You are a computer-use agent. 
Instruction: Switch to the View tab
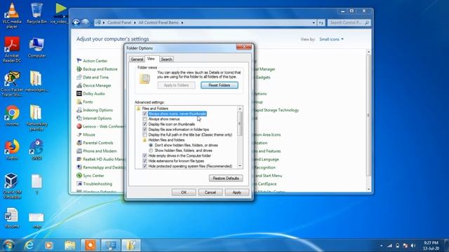(151, 59)
